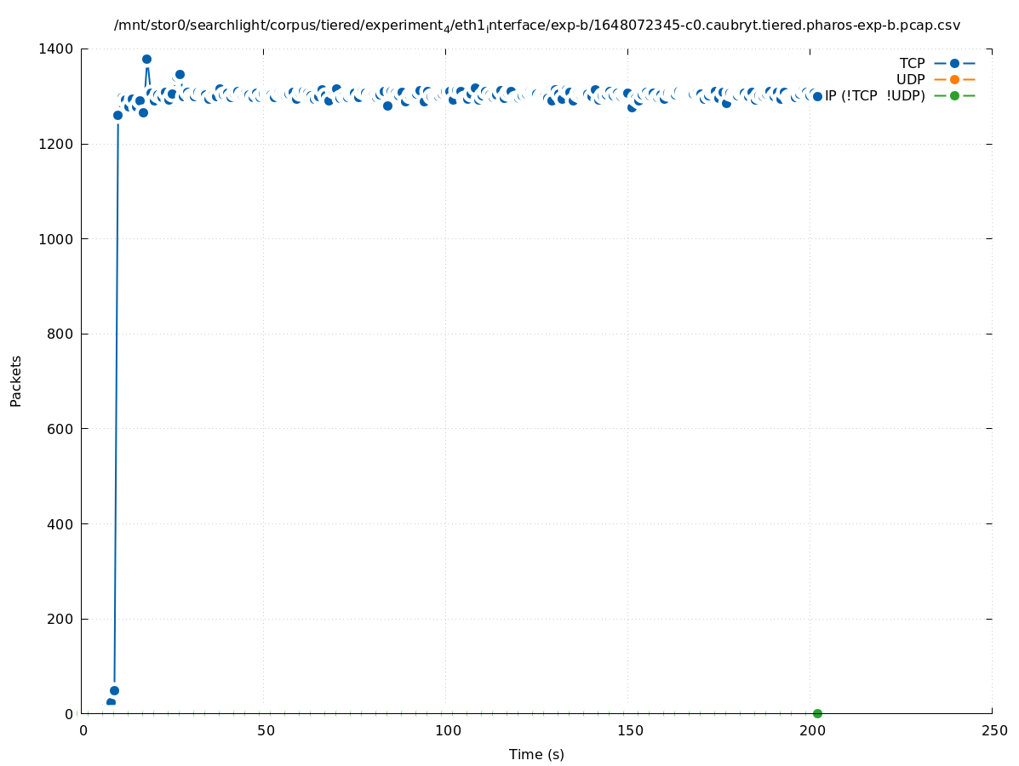Select the UDP legend label
The height and width of the screenshot is (766, 1019).
pos(910,79)
